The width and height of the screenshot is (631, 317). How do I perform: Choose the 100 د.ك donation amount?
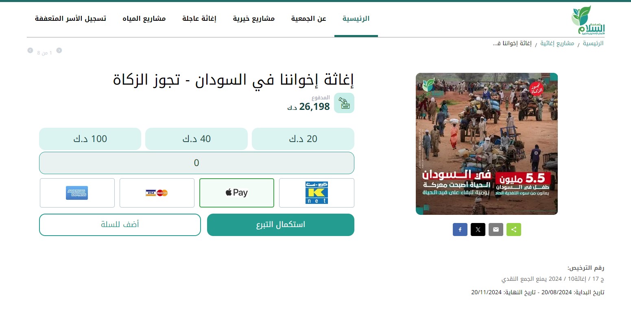(90, 139)
